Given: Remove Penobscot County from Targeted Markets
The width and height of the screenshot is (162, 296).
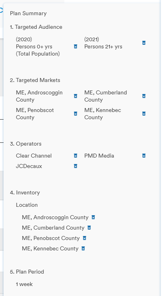Looking at the screenshot, I should (76, 114).
